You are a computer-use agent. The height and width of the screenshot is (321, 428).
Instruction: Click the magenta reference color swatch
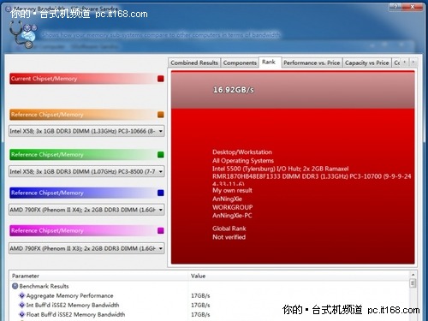click(161, 230)
